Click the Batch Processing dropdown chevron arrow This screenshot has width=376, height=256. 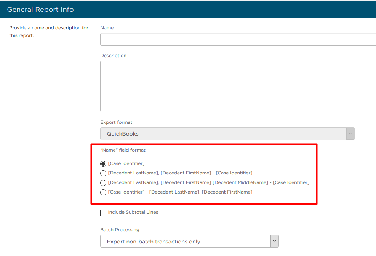click(x=274, y=241)
